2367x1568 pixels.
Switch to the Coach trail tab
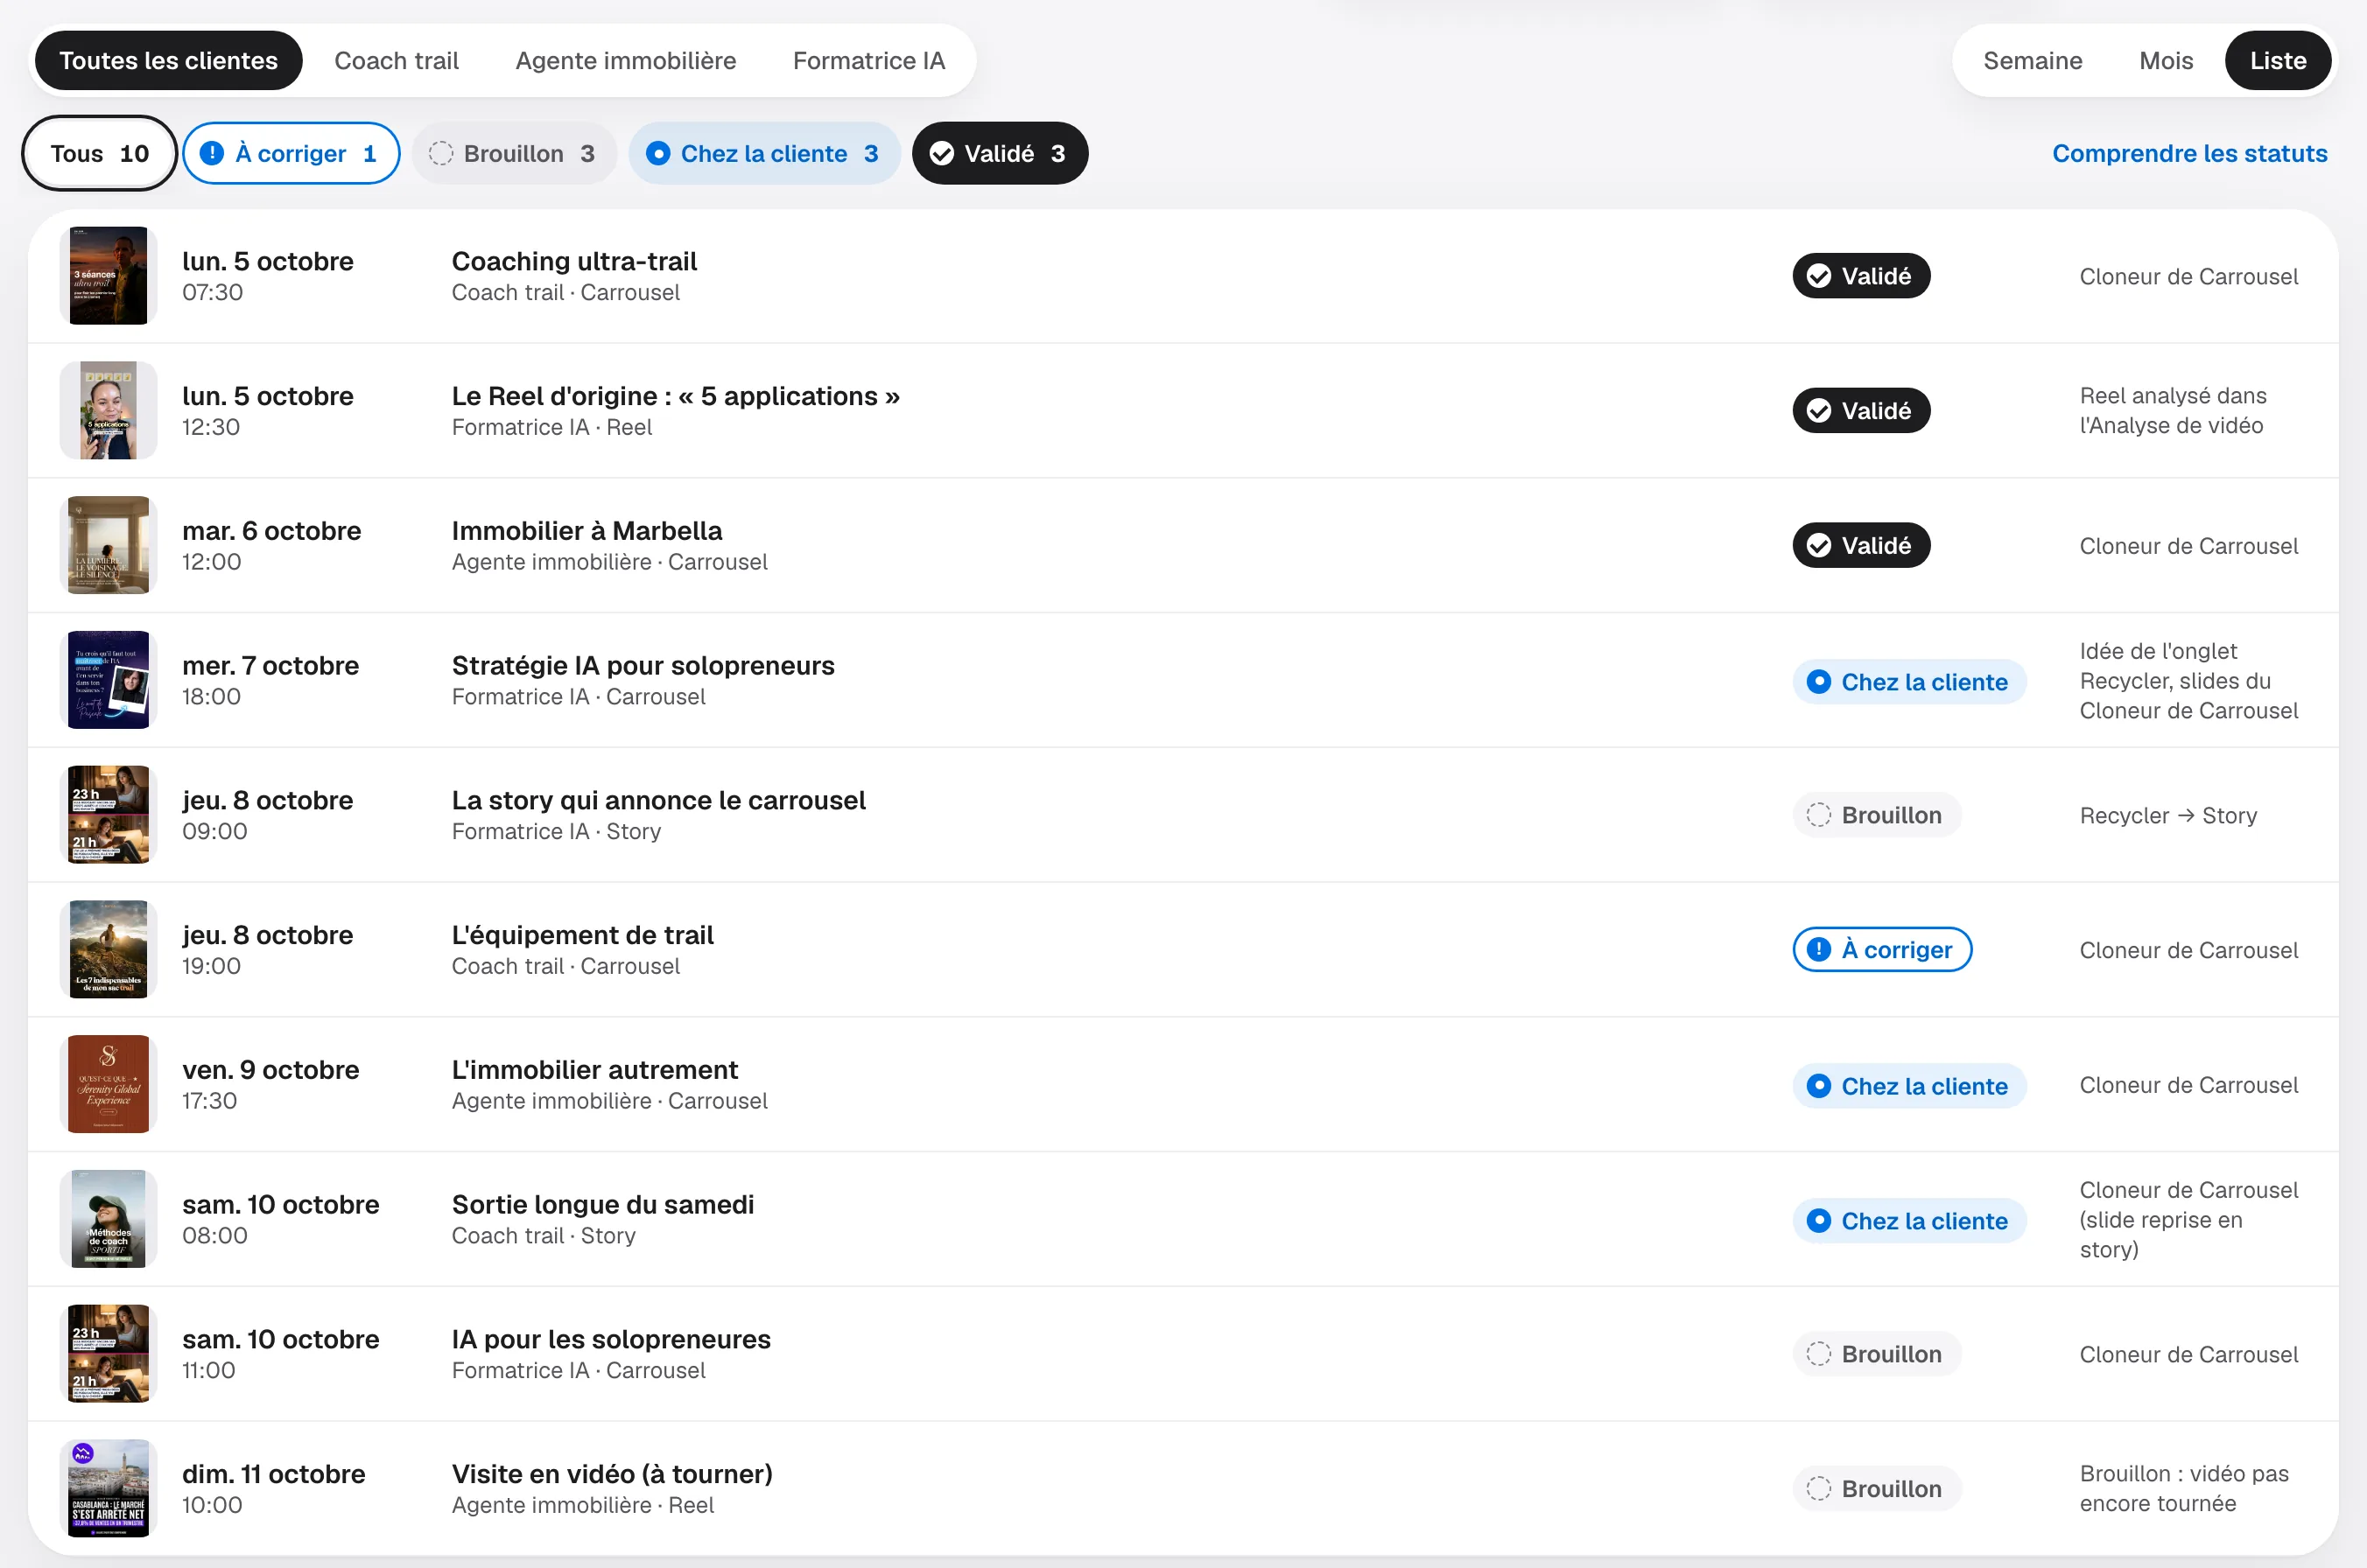point(397,61)
